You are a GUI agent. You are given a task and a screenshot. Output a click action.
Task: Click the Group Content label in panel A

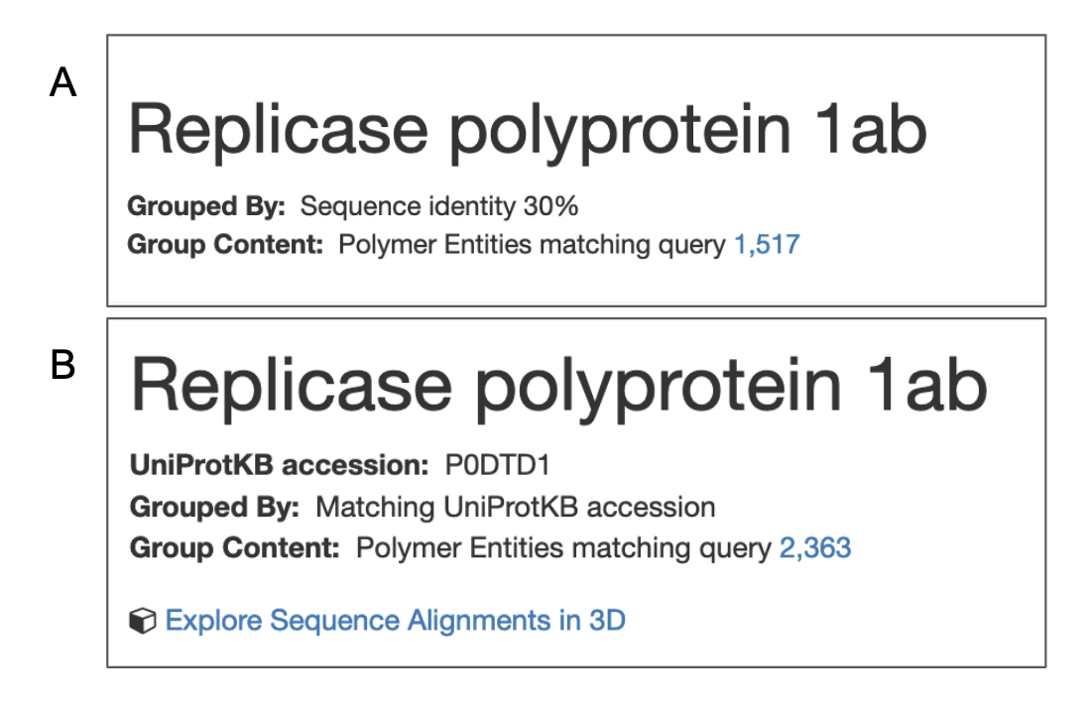click(x=225, y=245)
